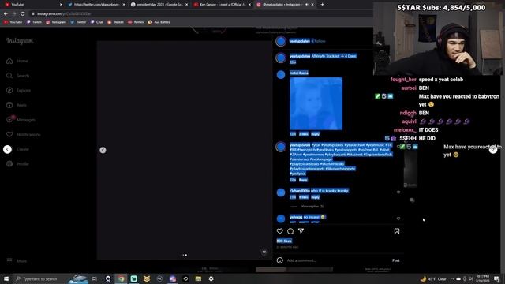Open the More menu in sidebar
Screen dimensions: 505x284
(x=17, y=261)
